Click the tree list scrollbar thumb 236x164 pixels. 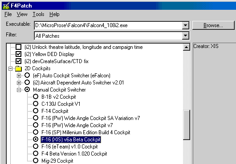click(x=187, y=125)
